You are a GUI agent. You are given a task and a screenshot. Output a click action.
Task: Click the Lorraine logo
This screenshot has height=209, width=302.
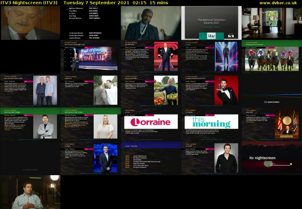151,122
